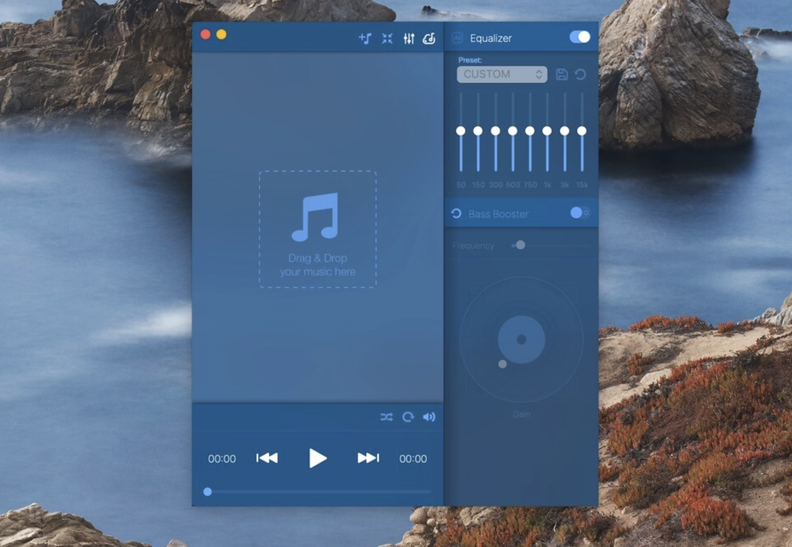Add new music files via plus-note icon
The height and width of the screenshot is (547, 792).
click(x=364, y=38)
